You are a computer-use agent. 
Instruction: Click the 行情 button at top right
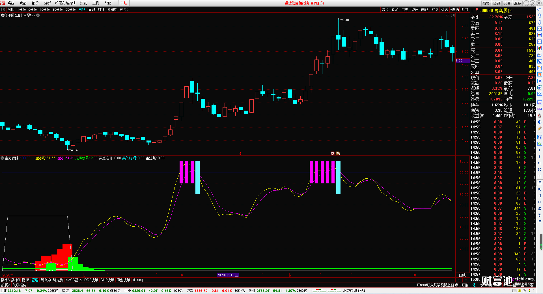[x=486, y=3]
